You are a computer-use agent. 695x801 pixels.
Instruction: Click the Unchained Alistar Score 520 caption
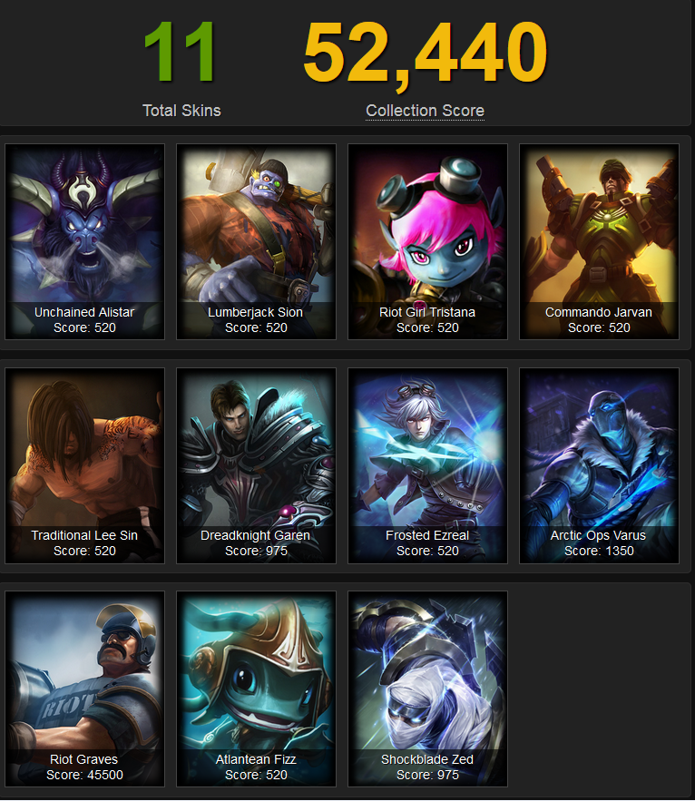84,320
